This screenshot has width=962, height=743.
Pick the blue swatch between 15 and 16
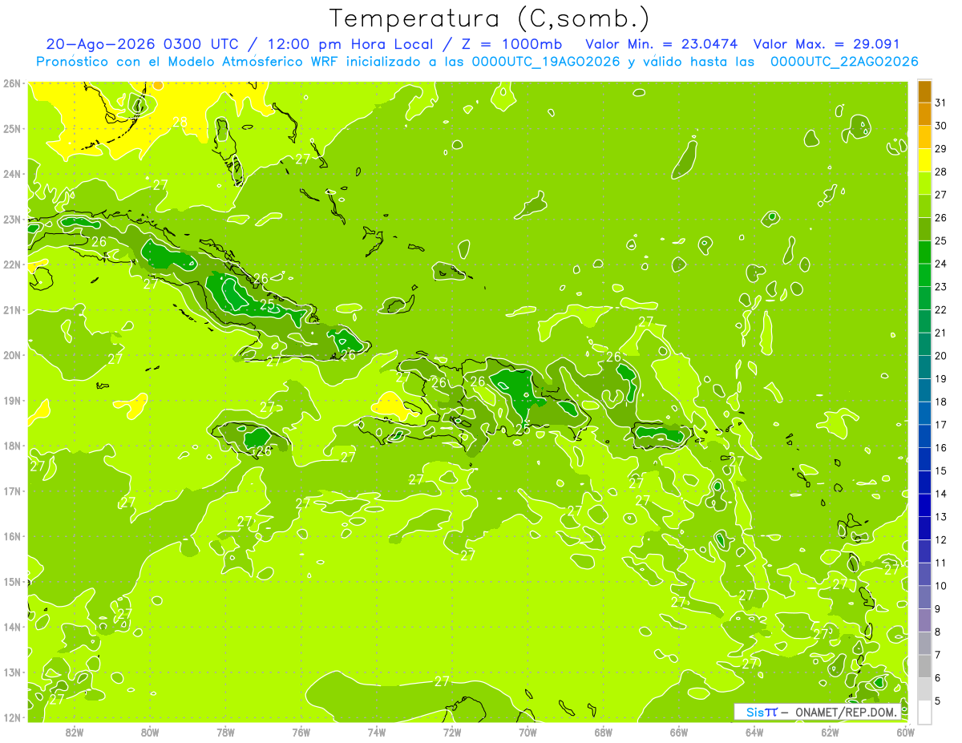click(924, 458)
